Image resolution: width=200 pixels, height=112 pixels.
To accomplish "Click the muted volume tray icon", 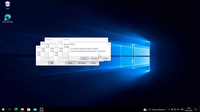I will [x=178, y=110].
